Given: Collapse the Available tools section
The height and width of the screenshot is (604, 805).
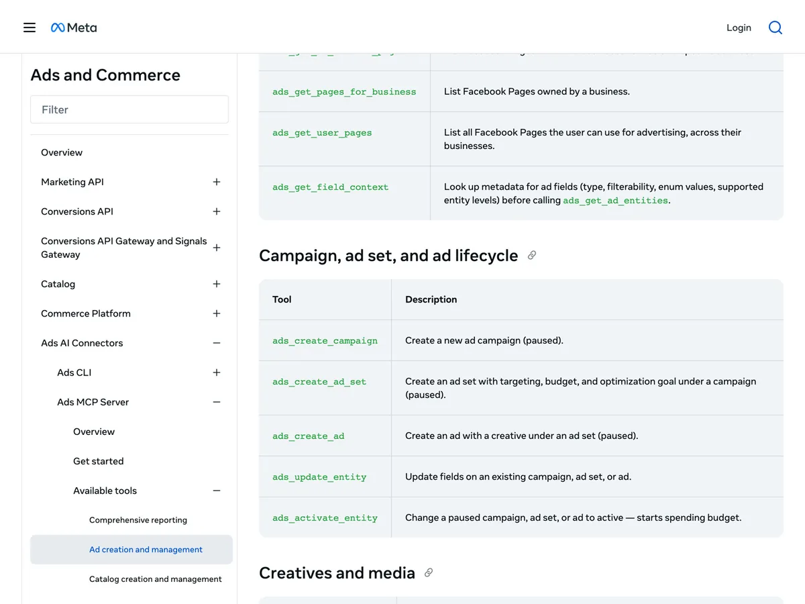Looking at the screenshot, I should coord(217,491).
